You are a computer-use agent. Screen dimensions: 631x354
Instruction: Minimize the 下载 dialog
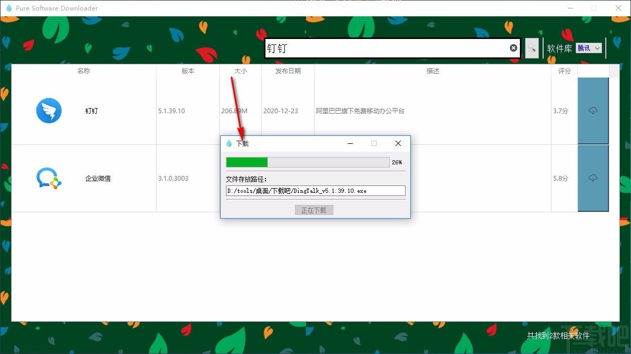tap(350, 143)
